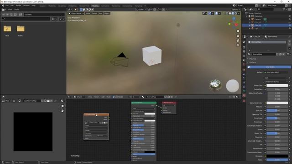Viewport: 292px width, 164px height.
Task: Switch to solid viewport shading
Action: [x=230, y=13]
